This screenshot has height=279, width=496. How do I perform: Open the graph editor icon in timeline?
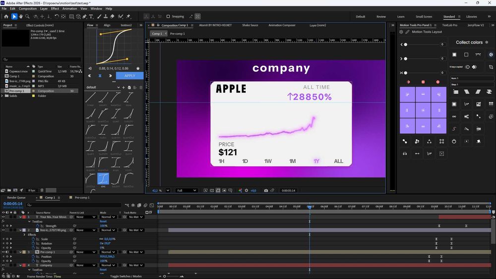coord(152,205)
